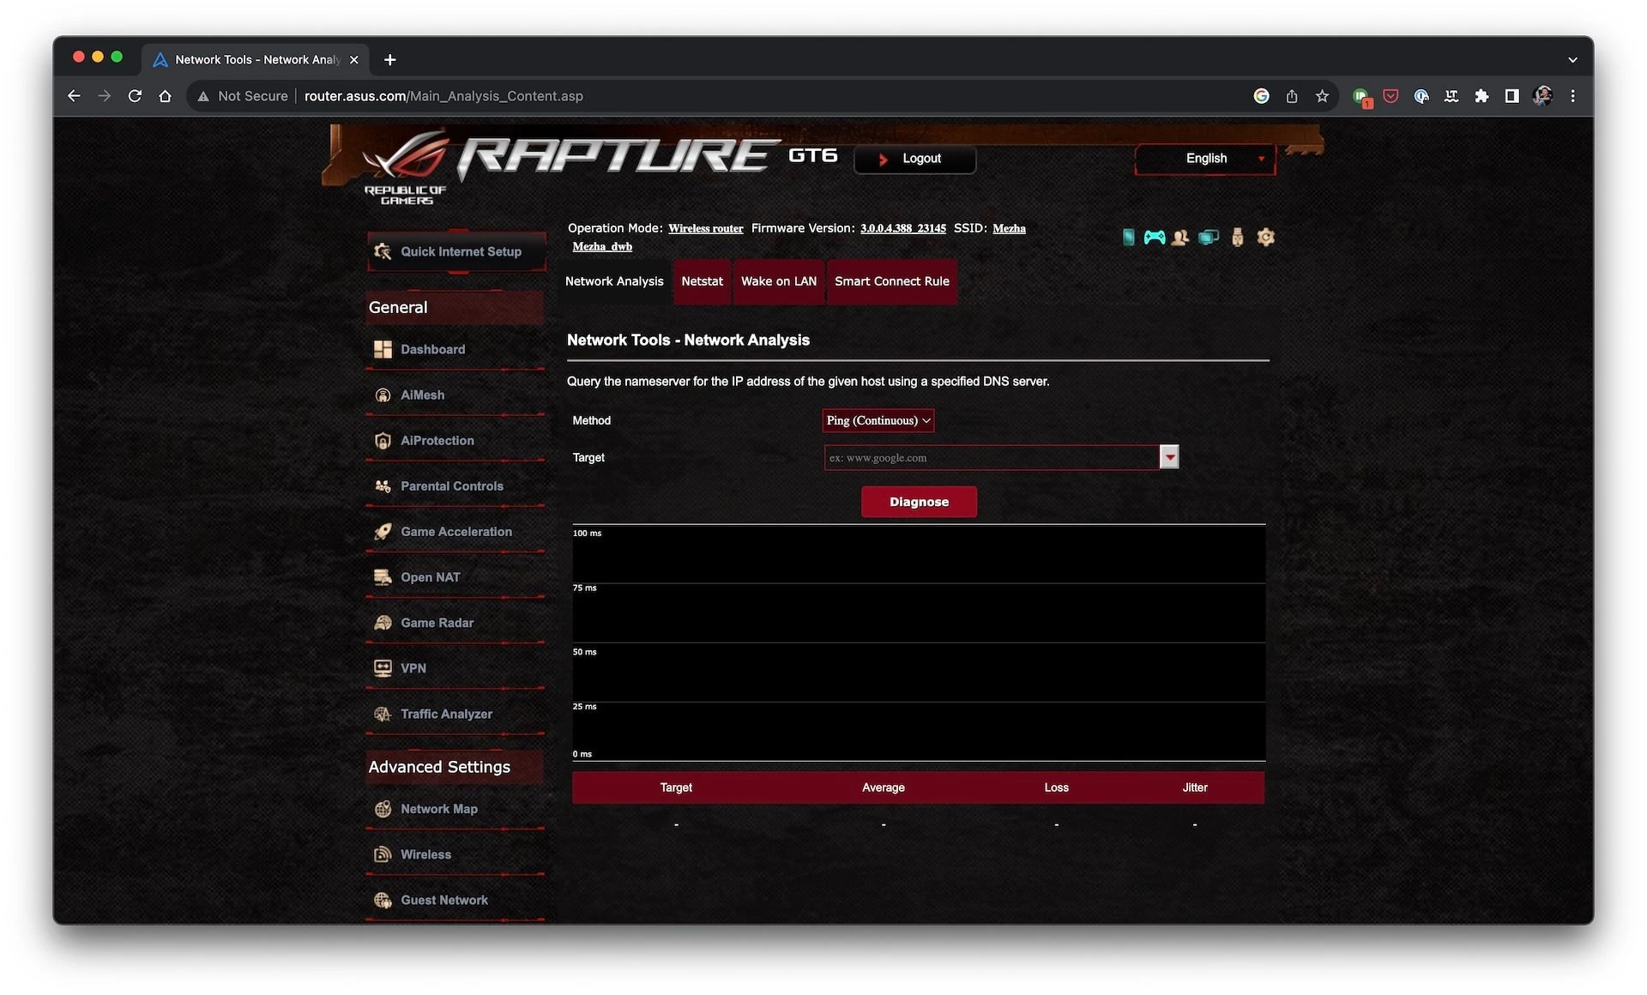Close the Network Tools browser tab
The height and width of the screenshot is (995, 1647).
353,59
